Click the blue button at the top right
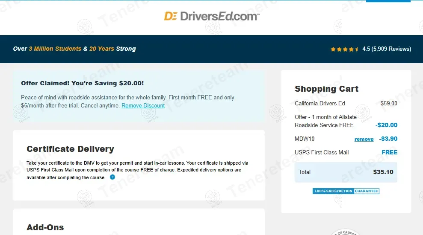The image size is (423, 235). pyautogui.click(x=388, y=1)
